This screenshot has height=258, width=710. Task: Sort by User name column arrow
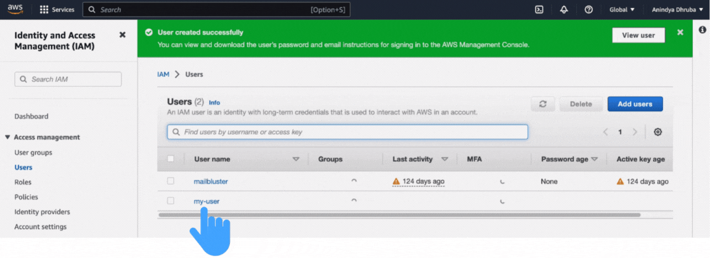pyautogui.click(x=296, y=159)
